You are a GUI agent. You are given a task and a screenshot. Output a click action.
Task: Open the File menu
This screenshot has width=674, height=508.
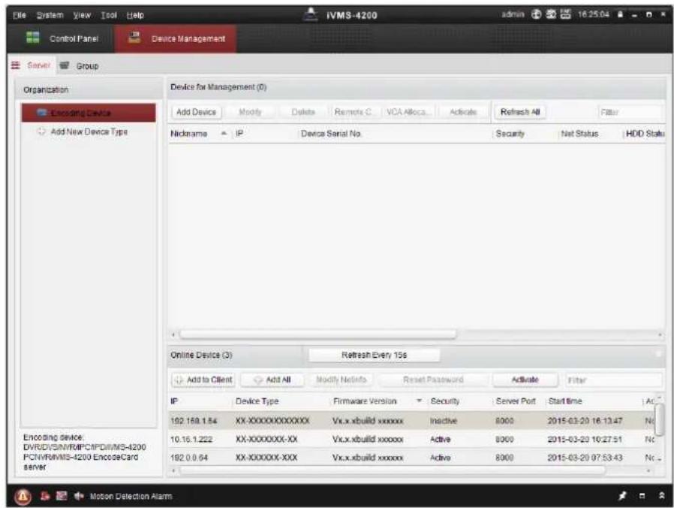tap(19, 15)
